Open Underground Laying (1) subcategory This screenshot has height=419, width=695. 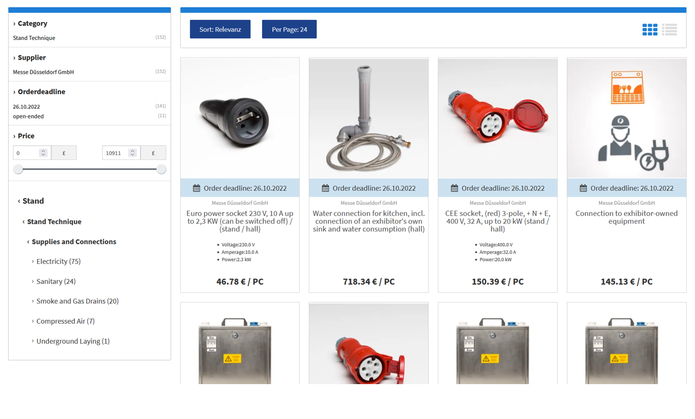70,341
